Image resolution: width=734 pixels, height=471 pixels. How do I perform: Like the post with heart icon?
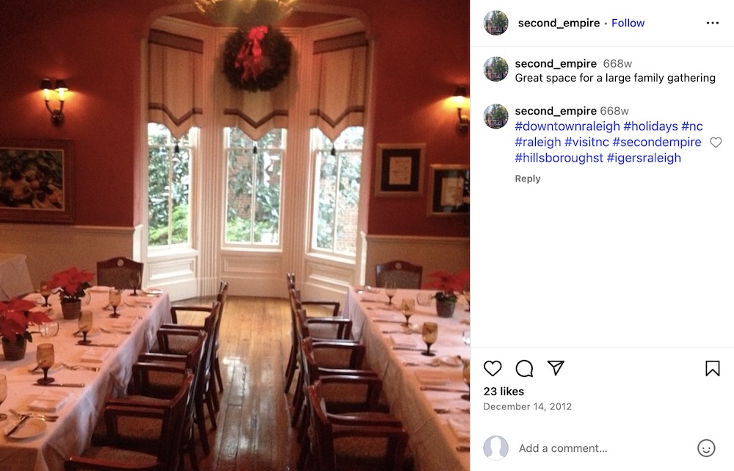click(493, 368)
